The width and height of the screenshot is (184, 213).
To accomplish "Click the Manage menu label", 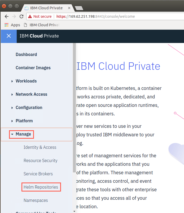I will click(23, 134).
